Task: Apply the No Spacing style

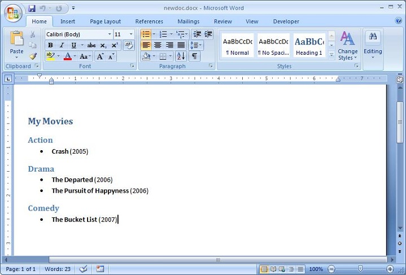Action: 273,45
